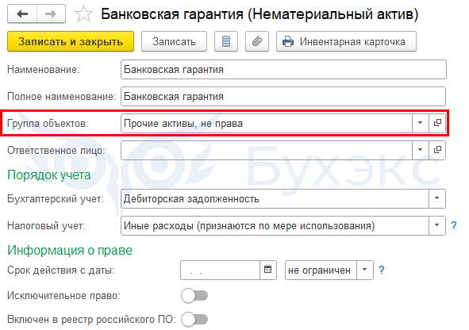Add to favorites with the star icon
Image resolution: width=469 pixels, height=330 pixels.
coord(83,14)
